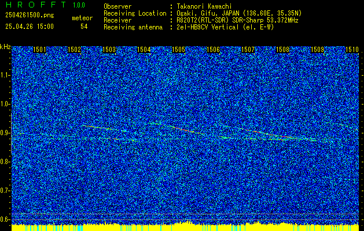364x231 pixels.
Task: Click the Receiving antenna label
Action: tap(133, 27)
